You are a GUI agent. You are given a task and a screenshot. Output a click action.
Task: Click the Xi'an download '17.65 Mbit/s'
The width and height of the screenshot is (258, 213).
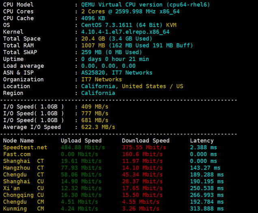(x=142, y=188)
